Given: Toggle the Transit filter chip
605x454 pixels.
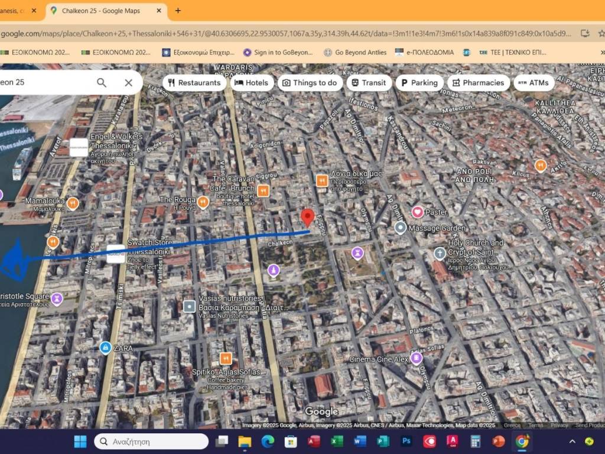Looking at the screenshot, I should click(367, 83).
